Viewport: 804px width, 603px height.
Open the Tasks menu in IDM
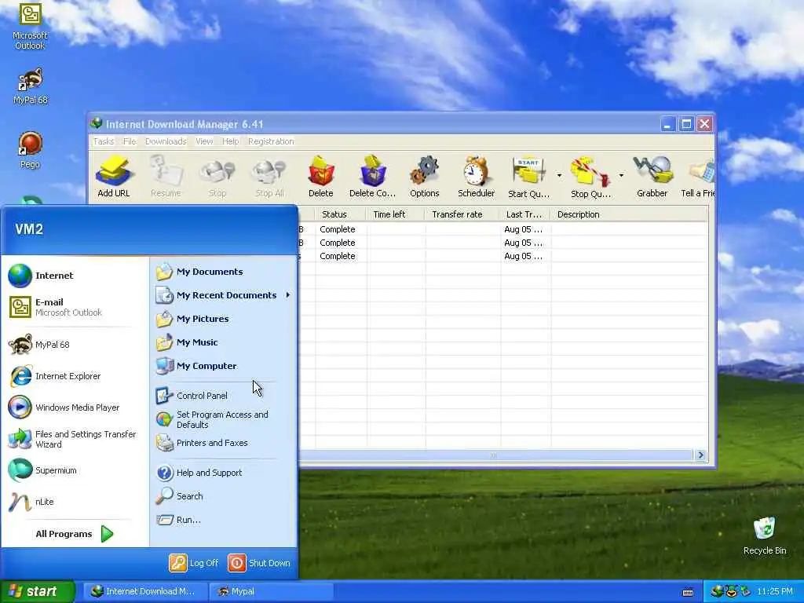104,141
